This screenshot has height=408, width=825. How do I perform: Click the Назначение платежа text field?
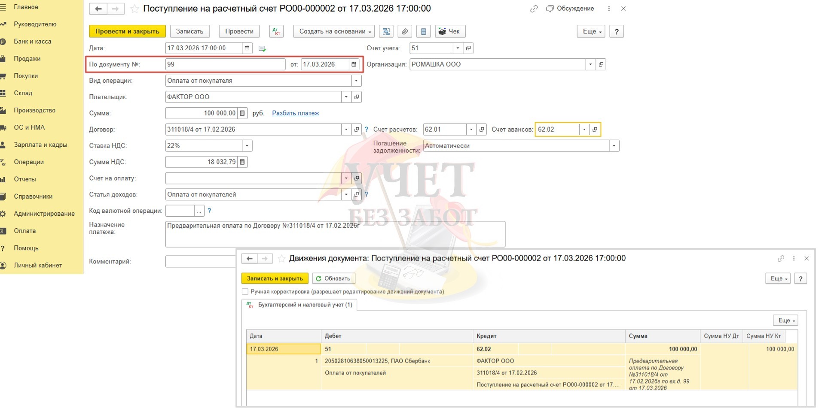pos(335,234)
